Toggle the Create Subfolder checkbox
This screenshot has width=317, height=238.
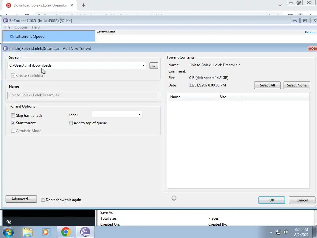(x=13, y=76)
